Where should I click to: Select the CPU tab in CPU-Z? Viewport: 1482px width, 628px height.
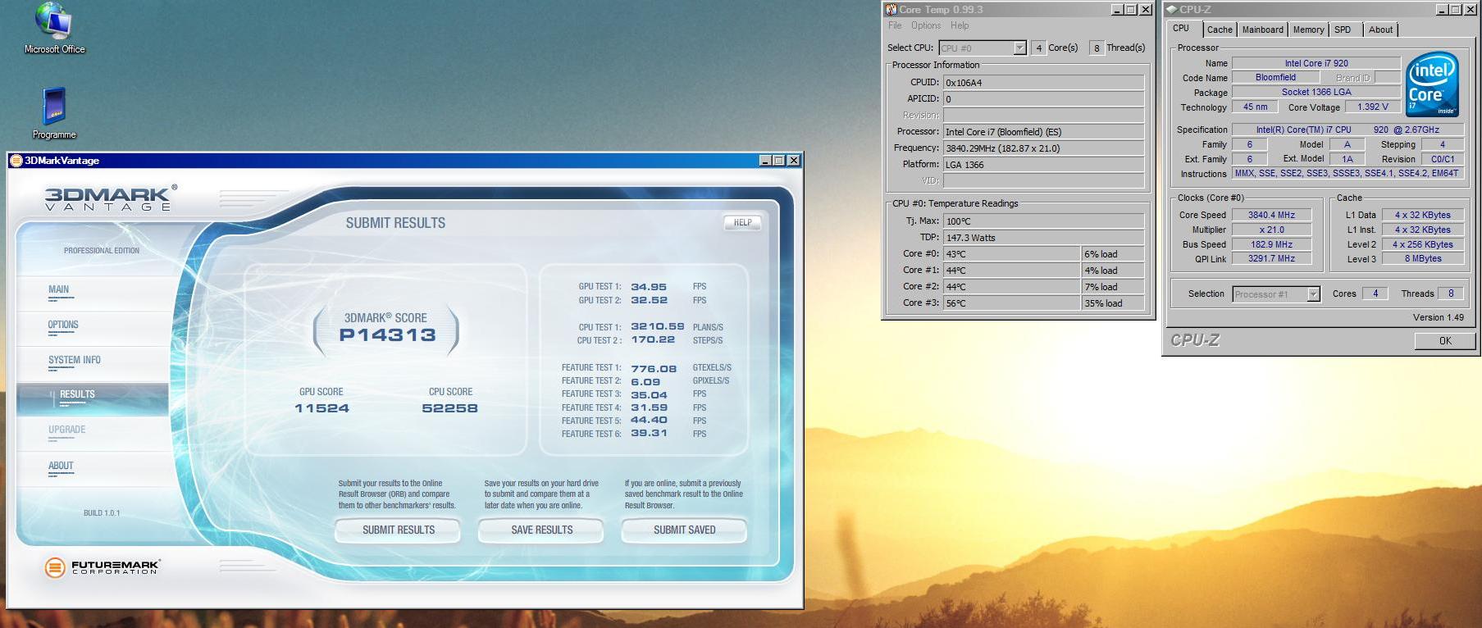(1181, 28)
